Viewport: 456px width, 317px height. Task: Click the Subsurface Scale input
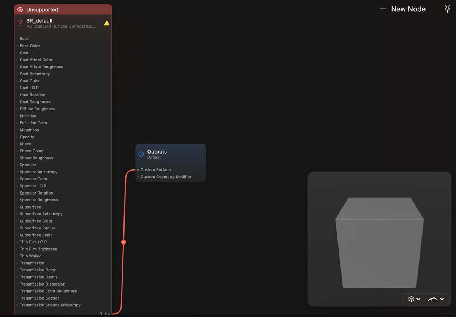[36, 235]
